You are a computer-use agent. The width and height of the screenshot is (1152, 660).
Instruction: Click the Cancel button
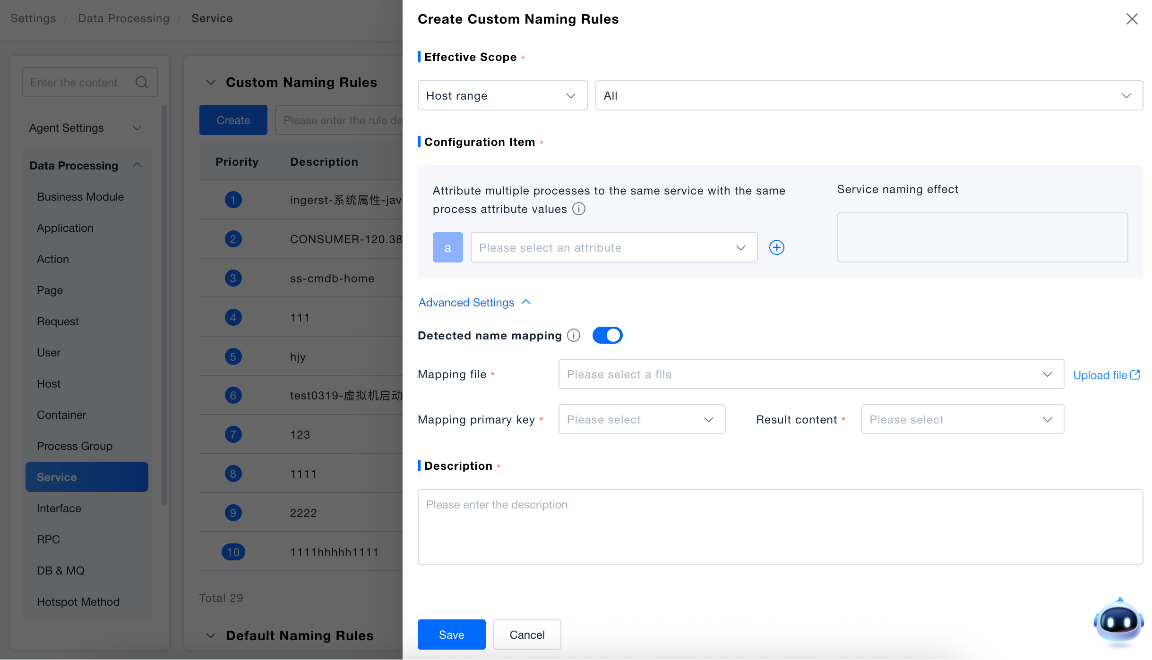point(527,635)
